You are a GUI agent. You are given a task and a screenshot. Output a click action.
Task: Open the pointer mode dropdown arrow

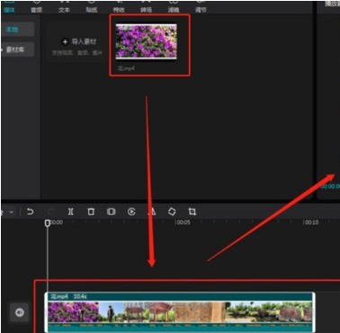[x=12, y=212]
